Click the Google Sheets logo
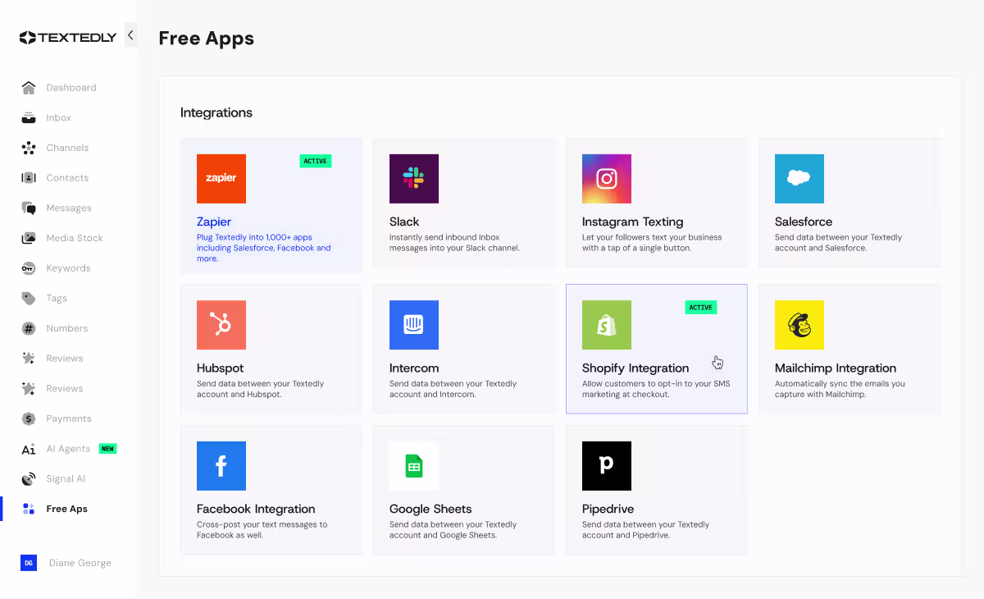This screenshot has width=984, height=599. (x=414, y=466)
